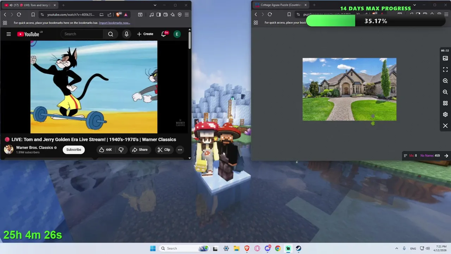Zoom out of the puzzle
Image resolution: width=451 pixels, height=254 pixels.
click(445, 92)
